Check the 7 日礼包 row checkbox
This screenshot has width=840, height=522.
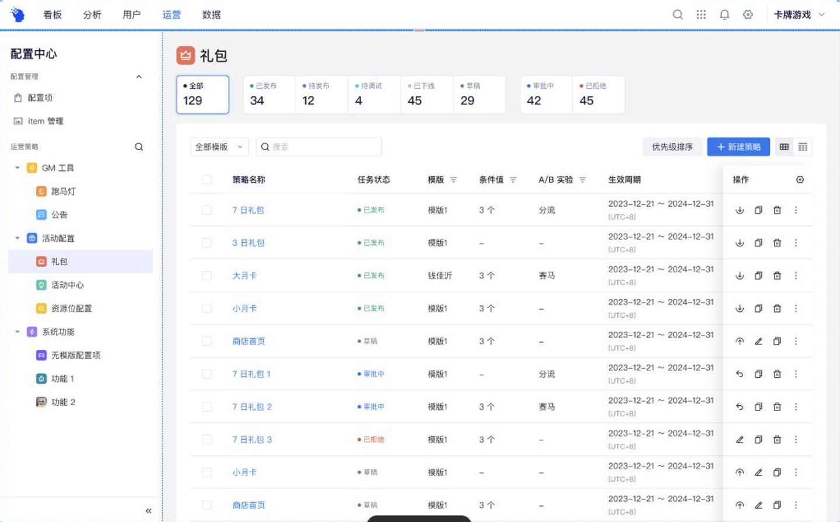[x=206, y=210]
